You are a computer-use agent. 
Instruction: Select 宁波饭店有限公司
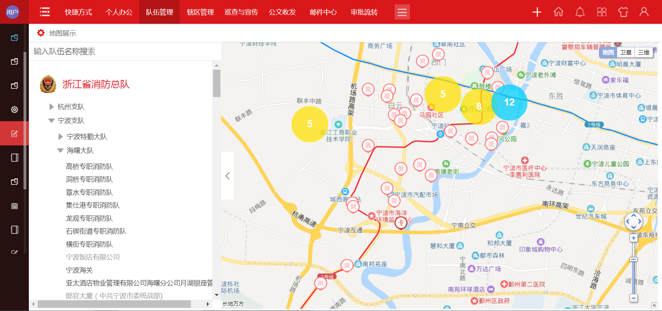[93, 257]
